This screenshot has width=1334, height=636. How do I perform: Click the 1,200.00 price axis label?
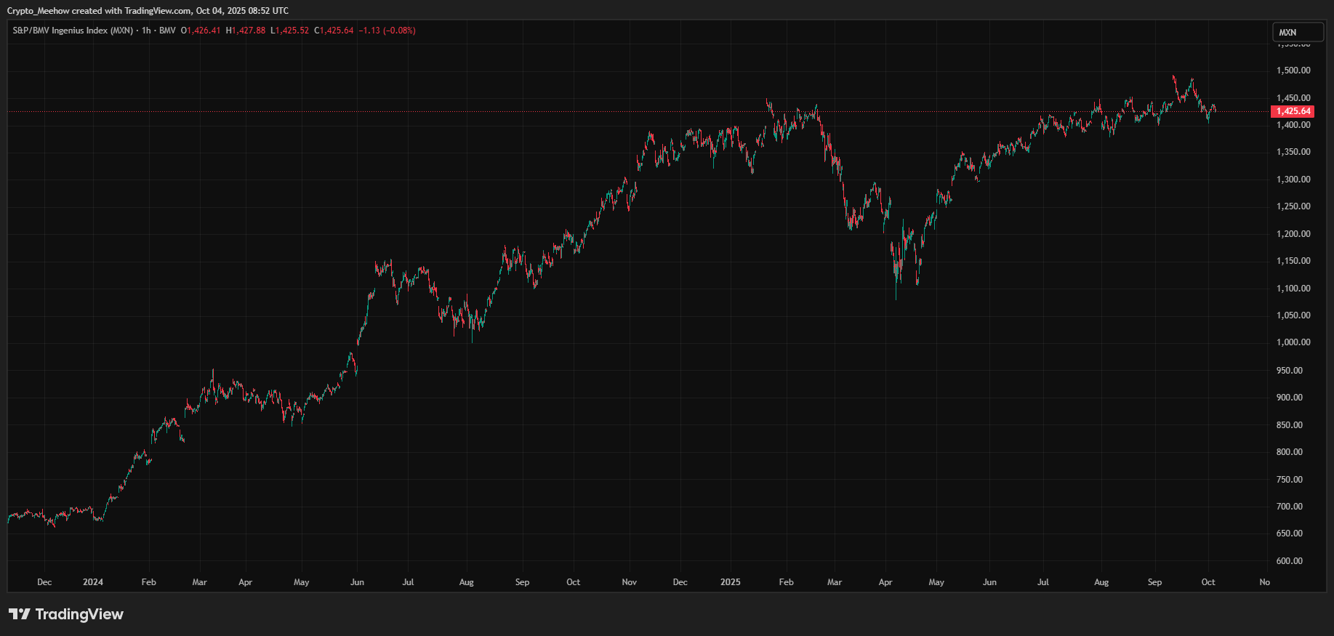pos(1293,234)
